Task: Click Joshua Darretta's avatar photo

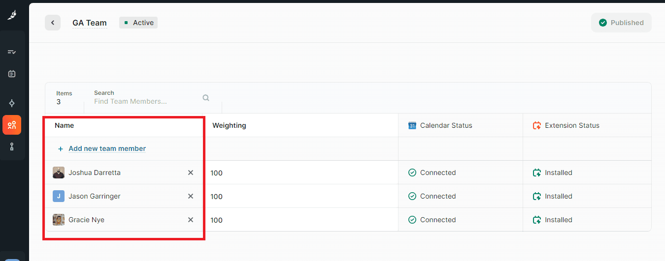Action: click(x=59, y=173)
